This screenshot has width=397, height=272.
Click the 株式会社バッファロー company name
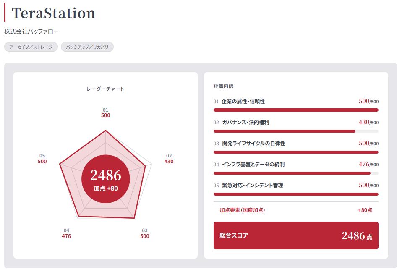(31, 31)
